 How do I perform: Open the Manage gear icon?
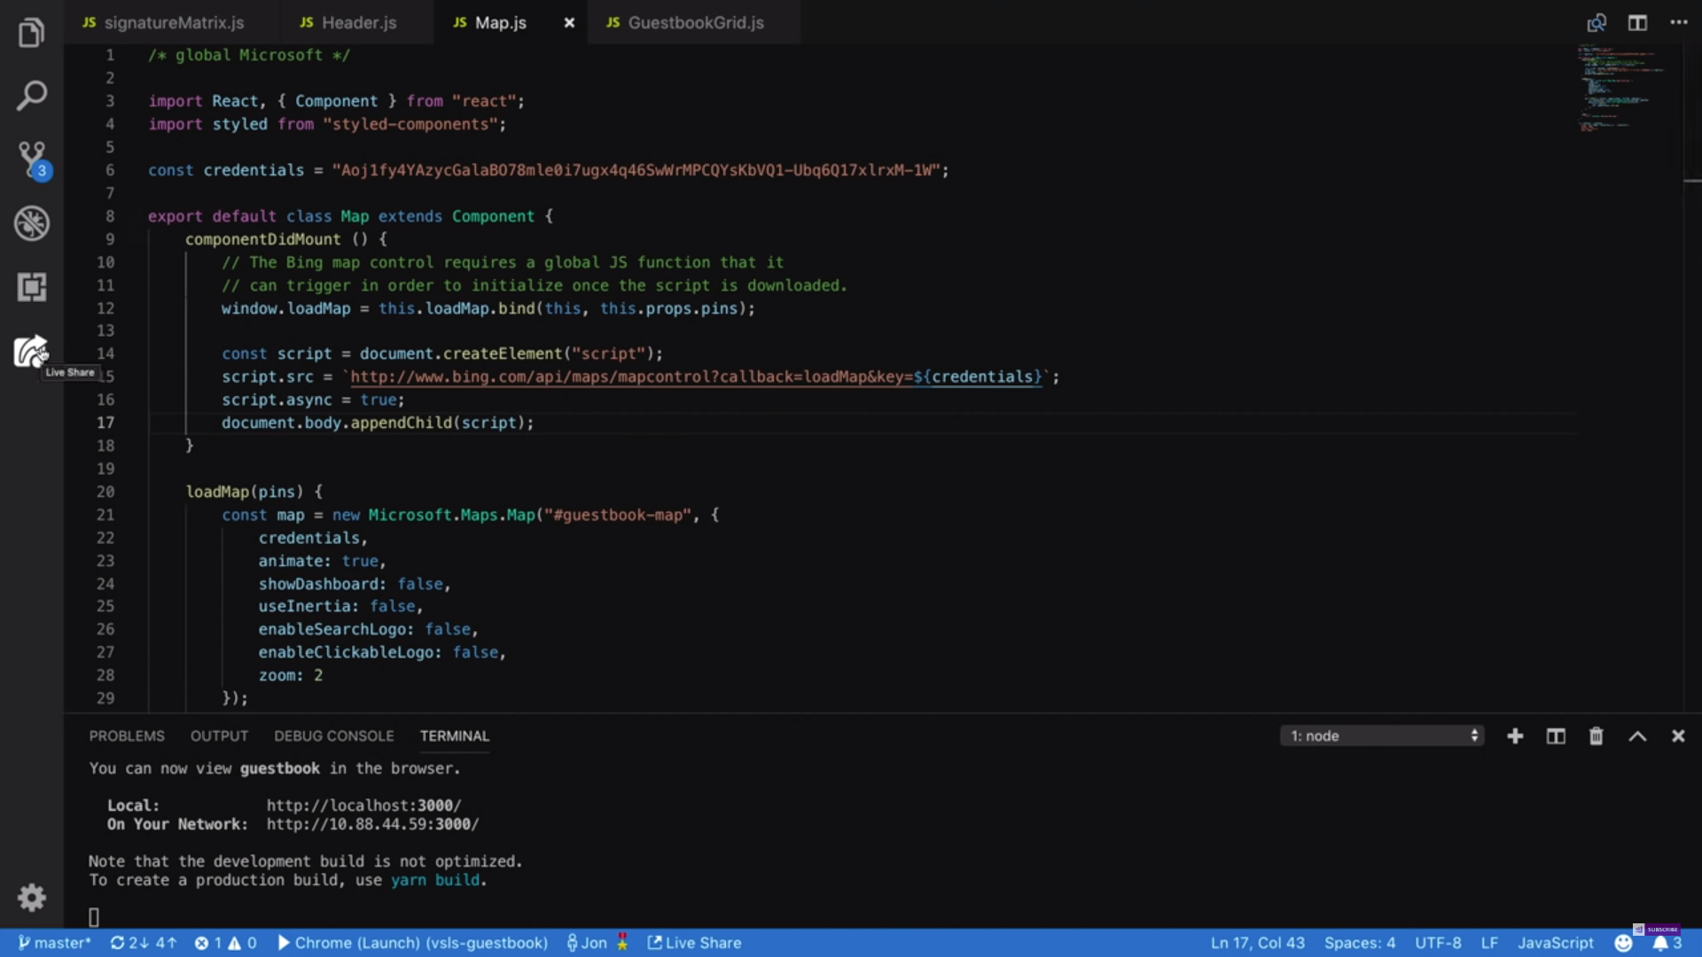[x=31, y=898]
